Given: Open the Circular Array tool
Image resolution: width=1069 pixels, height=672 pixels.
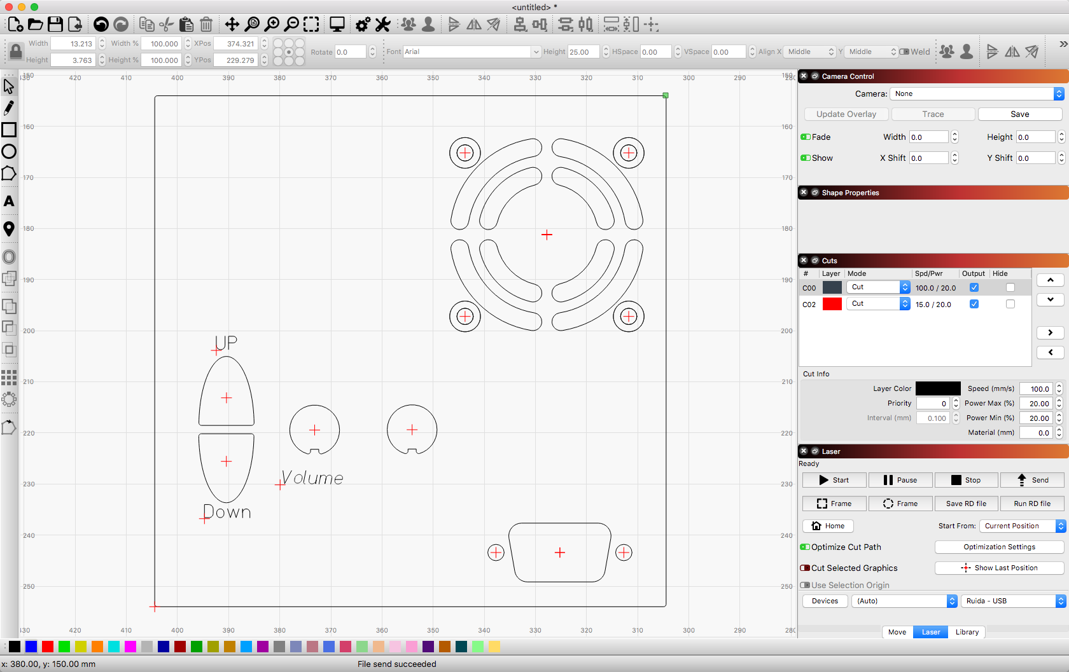Looking at the screenshot, I should click(9, 399).
